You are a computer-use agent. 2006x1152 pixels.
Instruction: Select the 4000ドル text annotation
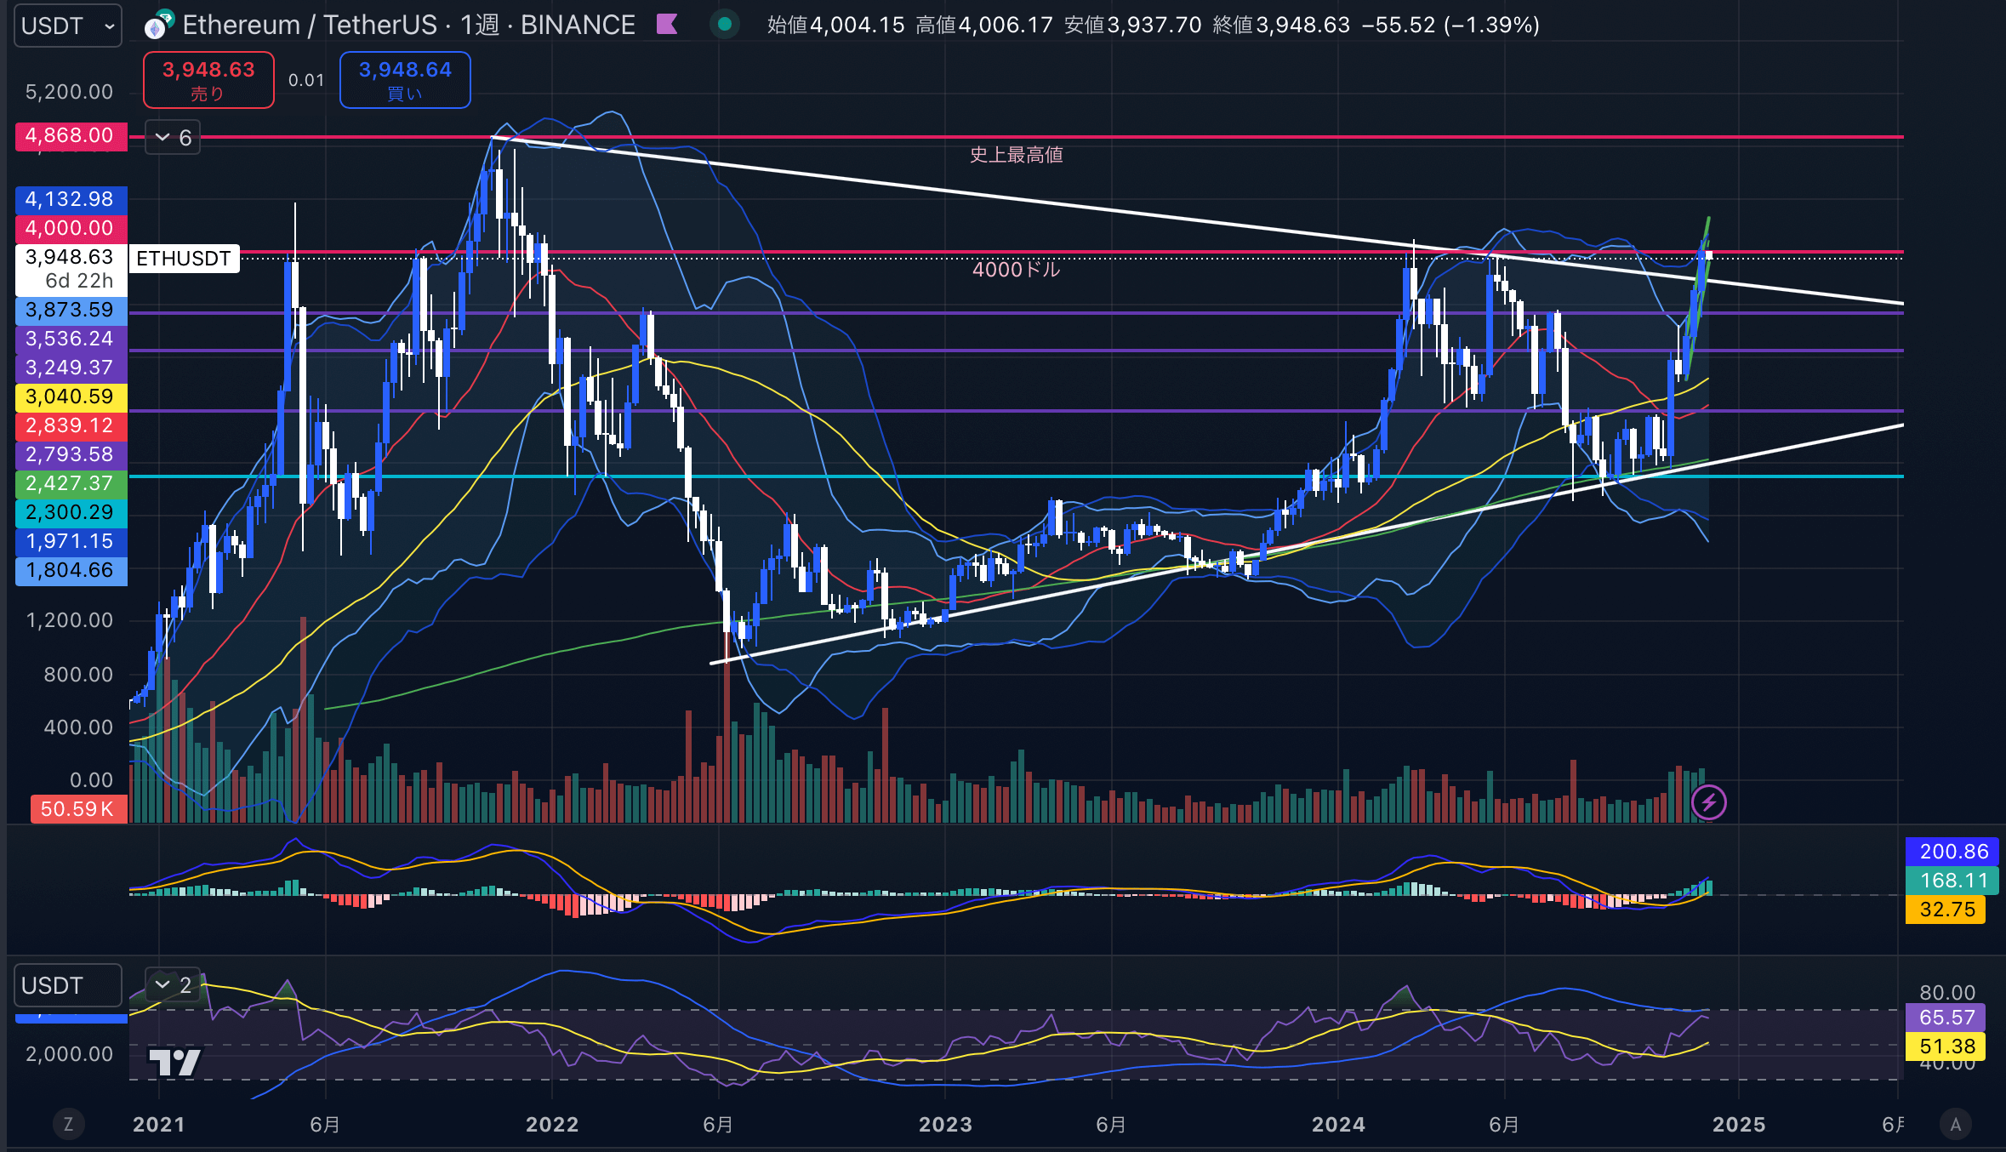click(x=1017, y=270)
